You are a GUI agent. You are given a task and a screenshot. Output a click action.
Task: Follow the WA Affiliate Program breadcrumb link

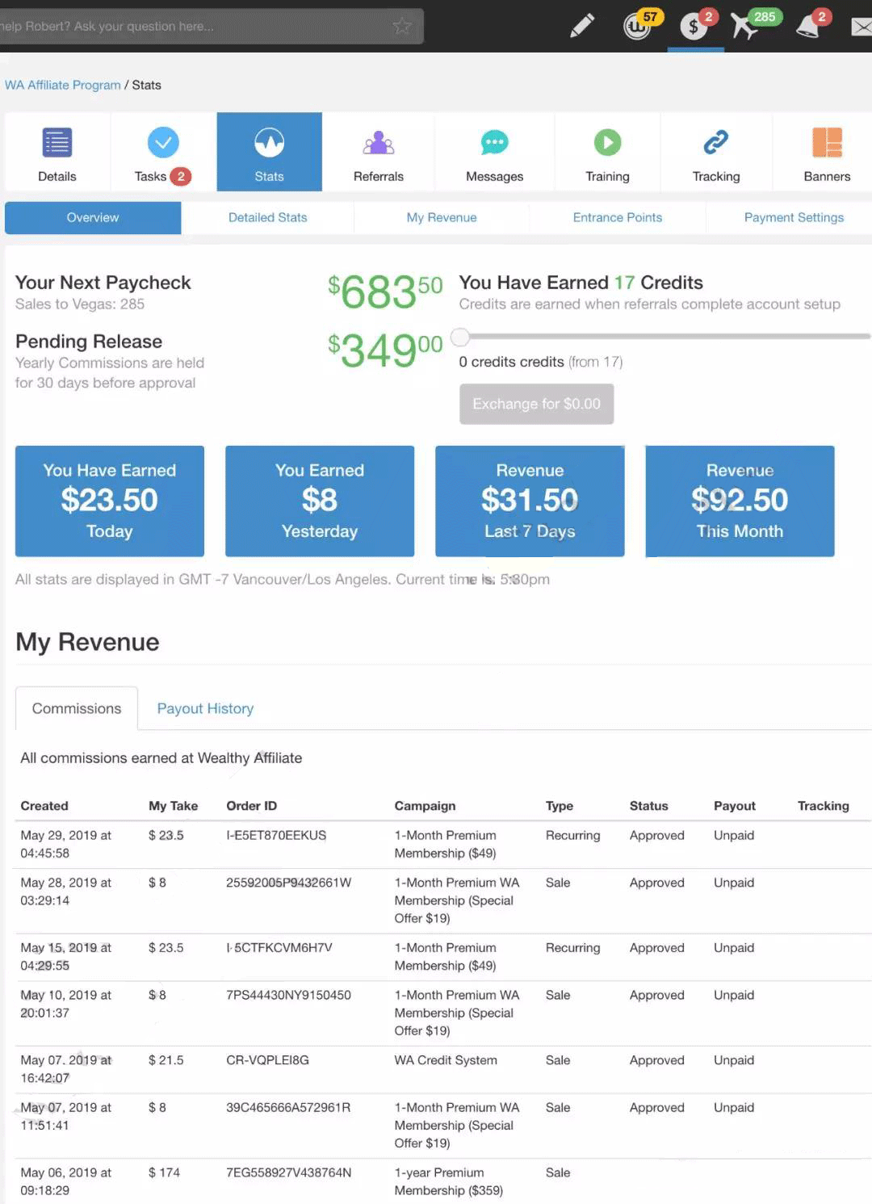pos(63,85)
